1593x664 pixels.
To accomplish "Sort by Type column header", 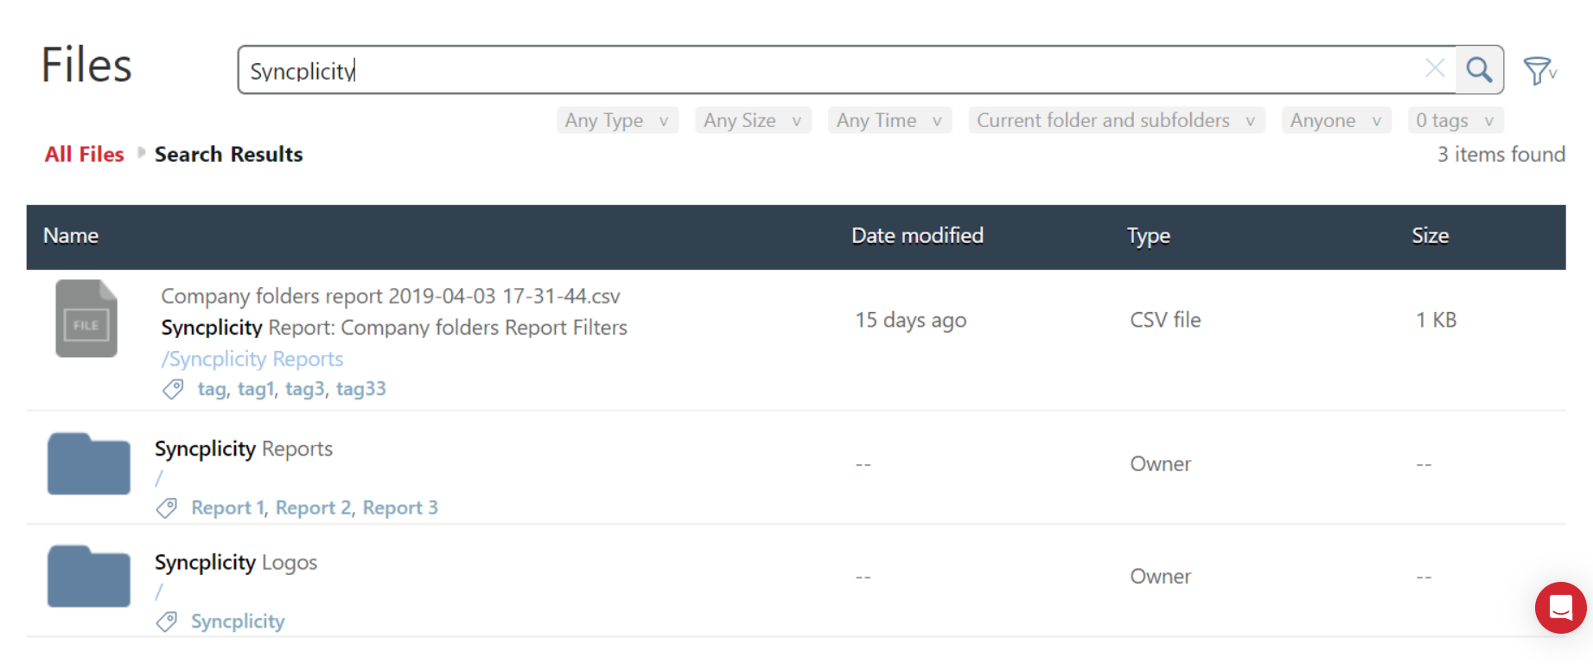I will (x=1149, y=236).
